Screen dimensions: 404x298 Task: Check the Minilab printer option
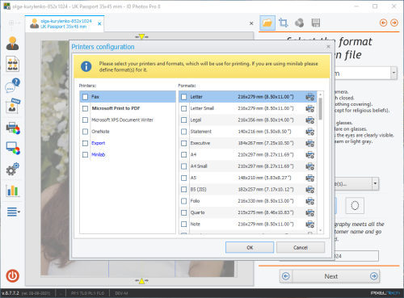[x=85, y=154]
